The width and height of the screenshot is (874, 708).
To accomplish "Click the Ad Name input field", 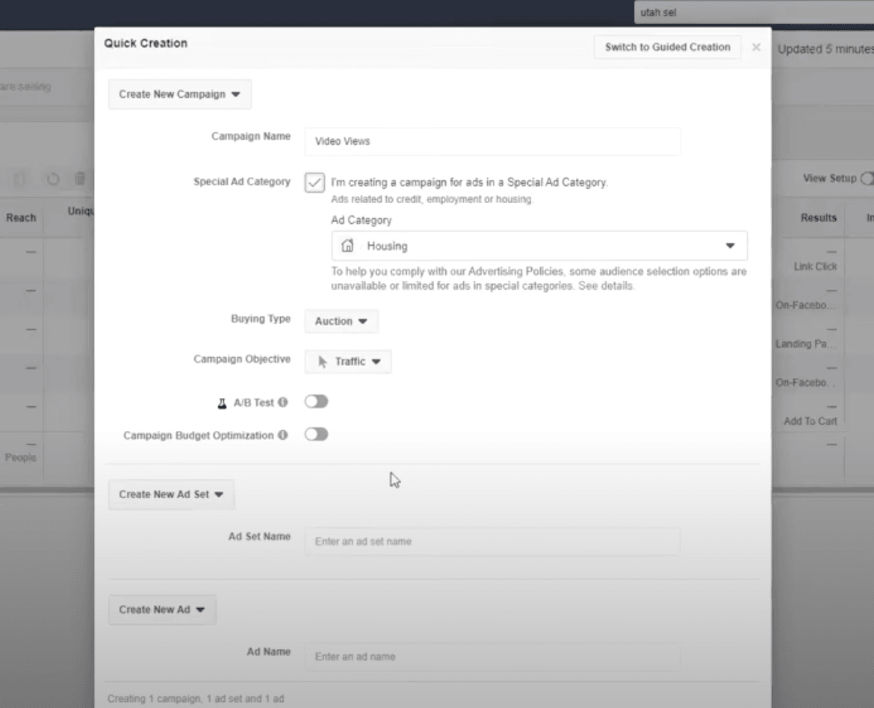I will [492, 656].
